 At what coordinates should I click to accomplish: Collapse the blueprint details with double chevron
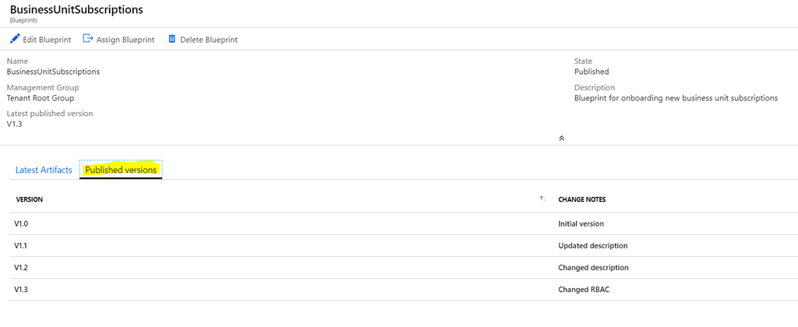[x=561, y=138]
